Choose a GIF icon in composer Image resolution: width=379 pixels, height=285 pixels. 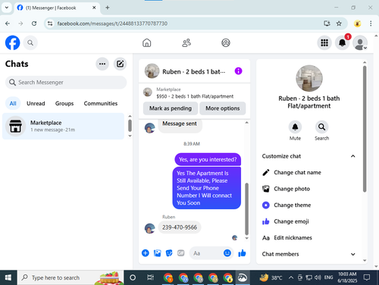coord(180,253)
